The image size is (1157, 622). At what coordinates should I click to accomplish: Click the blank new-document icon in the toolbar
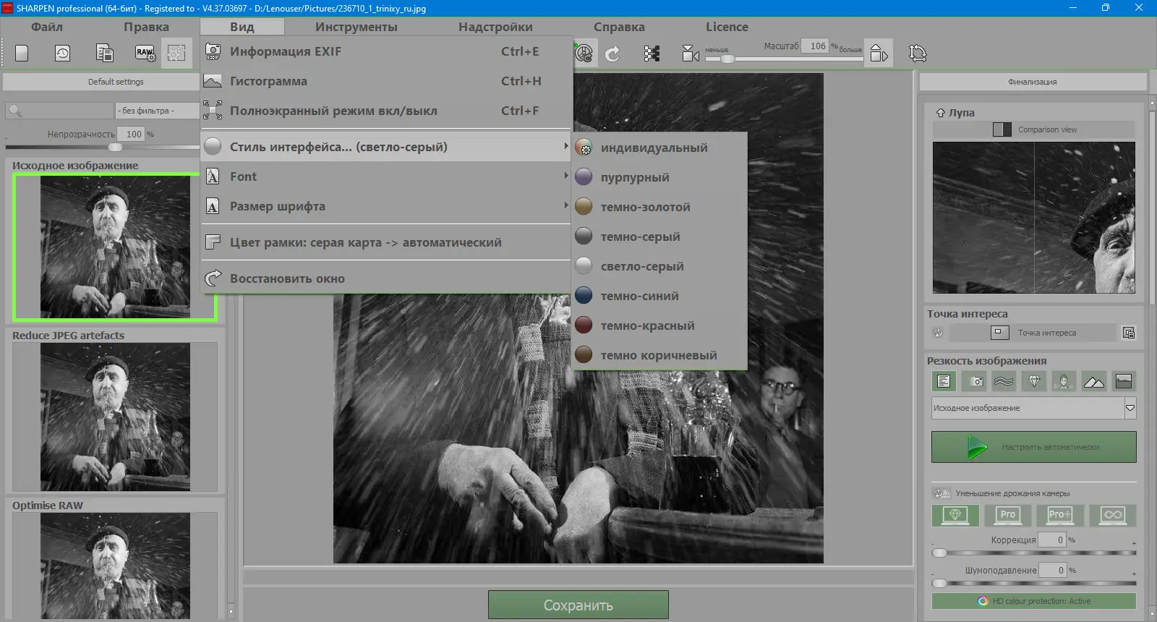point(22,54)
